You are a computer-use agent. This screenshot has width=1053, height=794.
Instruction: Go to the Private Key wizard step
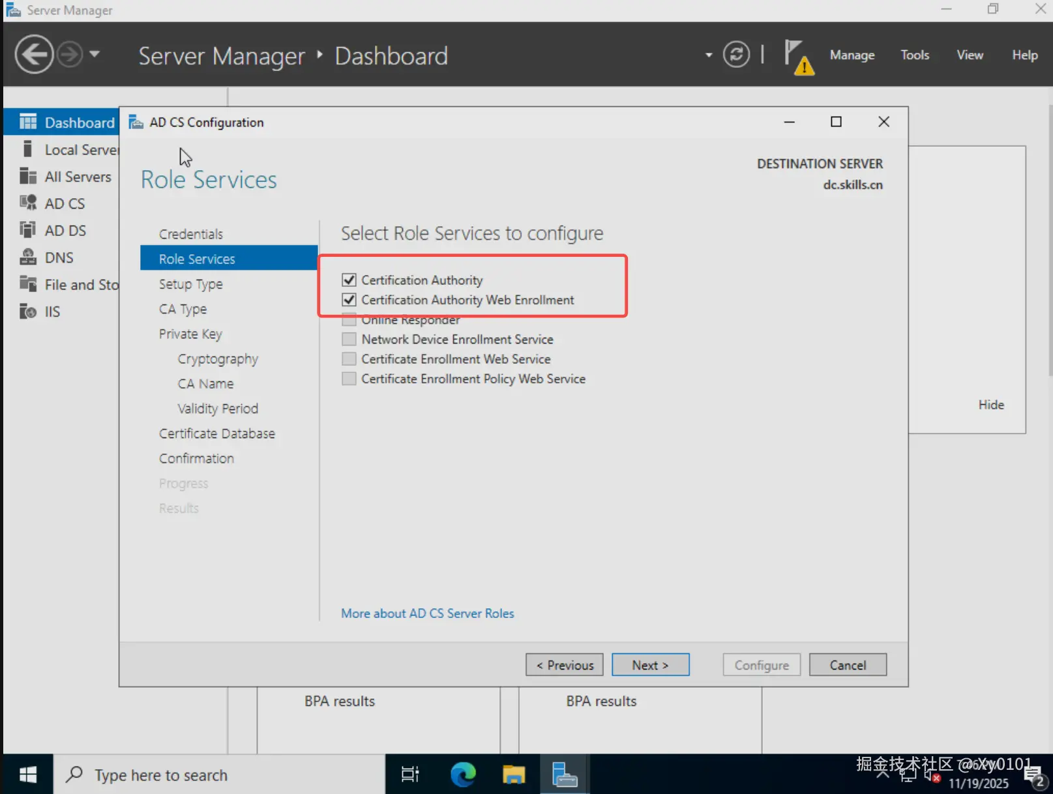point(190,334)
